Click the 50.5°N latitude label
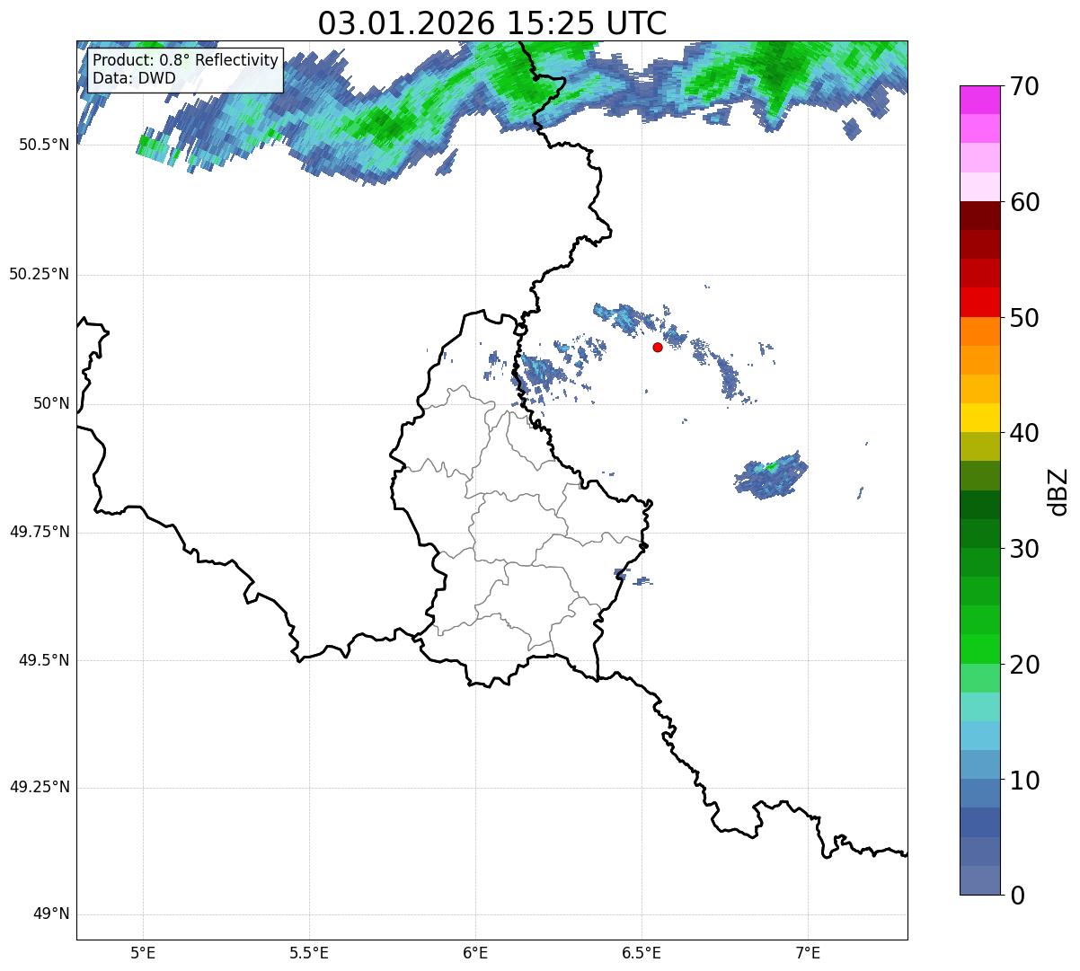 pos(43,145)
